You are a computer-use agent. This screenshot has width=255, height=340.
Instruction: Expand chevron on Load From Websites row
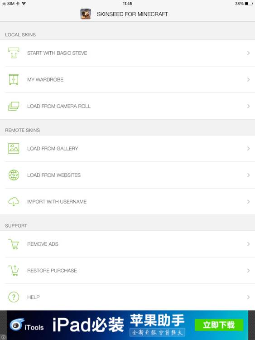point(248,175)
